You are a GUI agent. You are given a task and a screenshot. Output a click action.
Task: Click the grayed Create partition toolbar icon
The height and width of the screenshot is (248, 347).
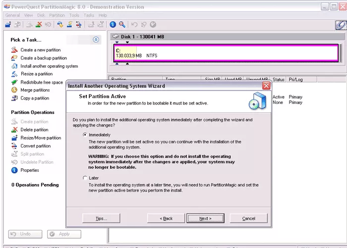point(29,24)
